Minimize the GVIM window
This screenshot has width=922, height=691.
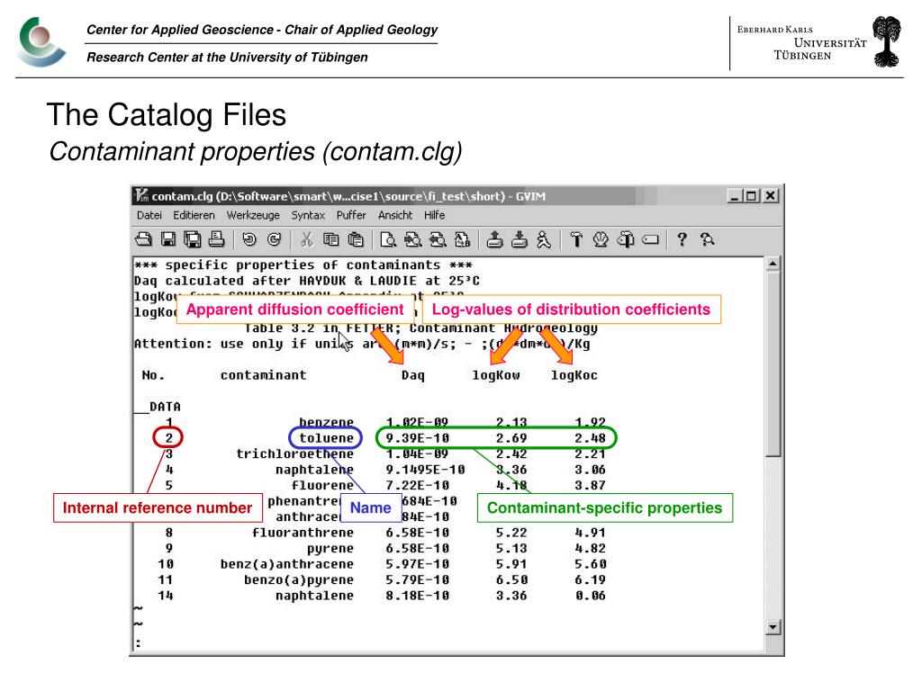pyautogui.click(x=734, y=195)
